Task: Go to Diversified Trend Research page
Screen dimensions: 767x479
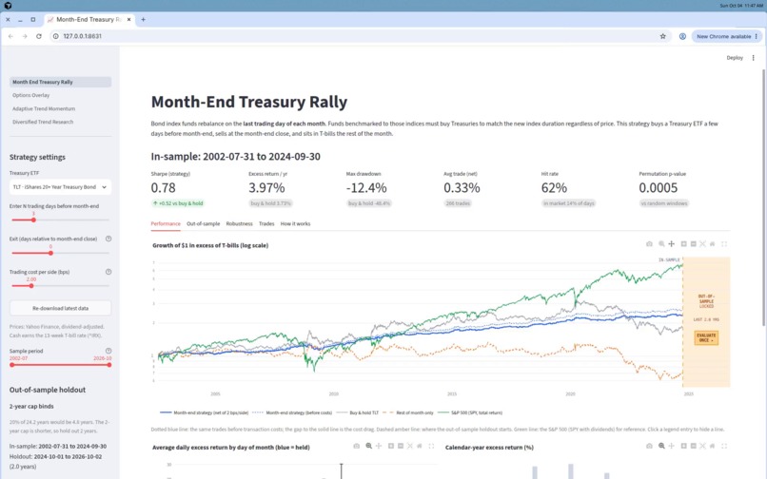Action: pos(60,122)
